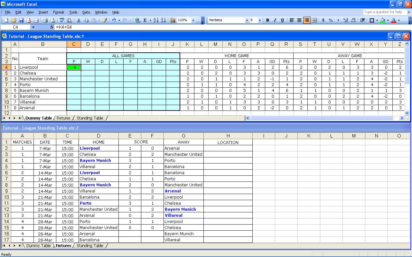Undo the last action

114,20
